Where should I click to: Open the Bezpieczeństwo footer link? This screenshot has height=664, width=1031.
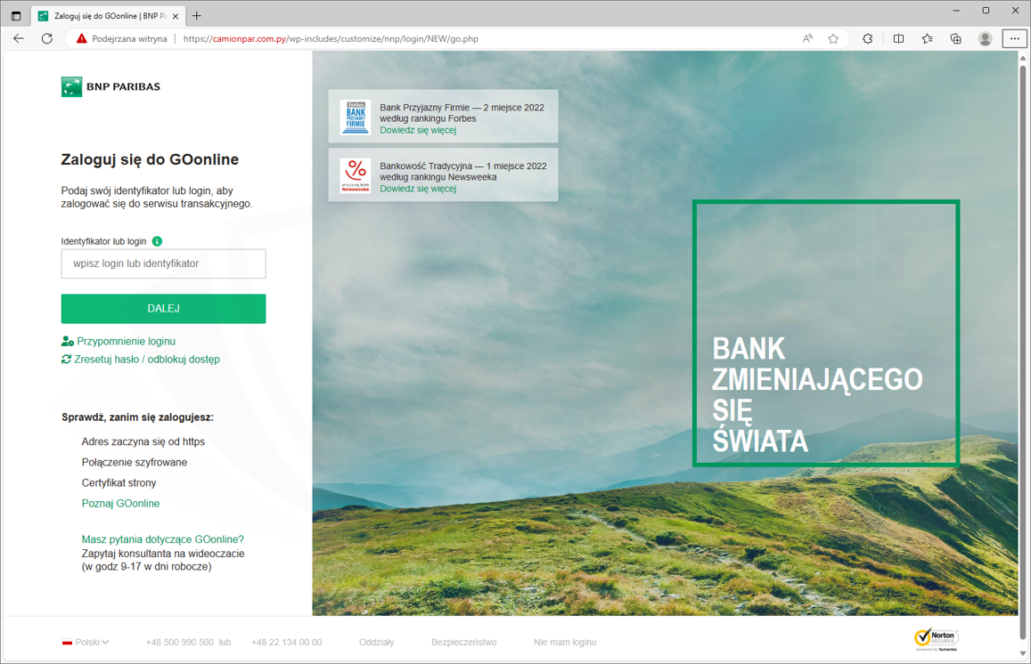(464, 643)
